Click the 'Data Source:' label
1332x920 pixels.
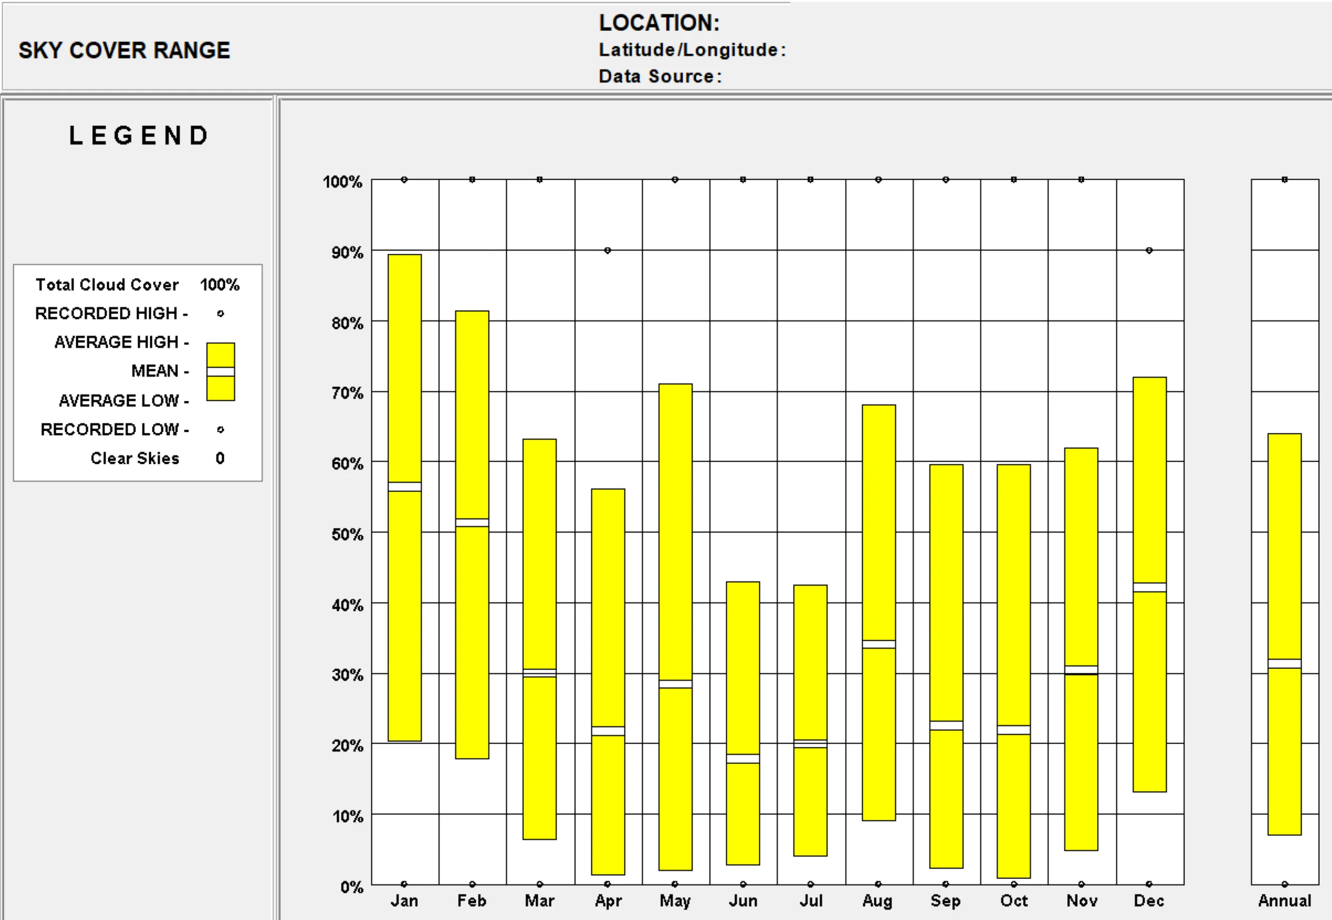(660, 76)
